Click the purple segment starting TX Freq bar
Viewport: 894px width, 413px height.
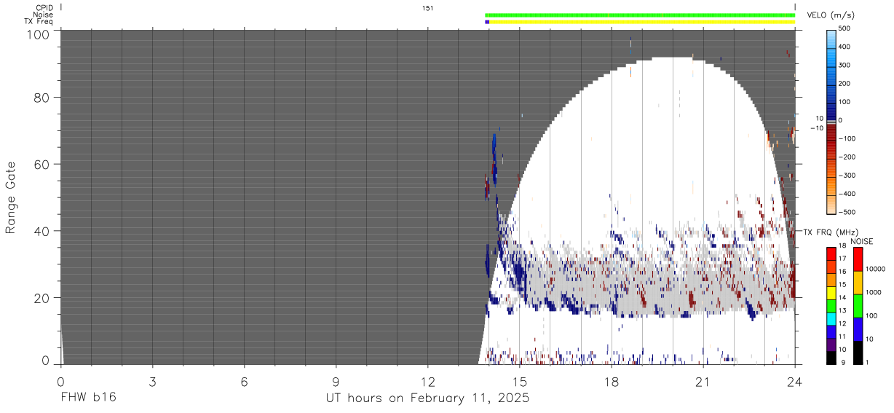coord(487,22)
